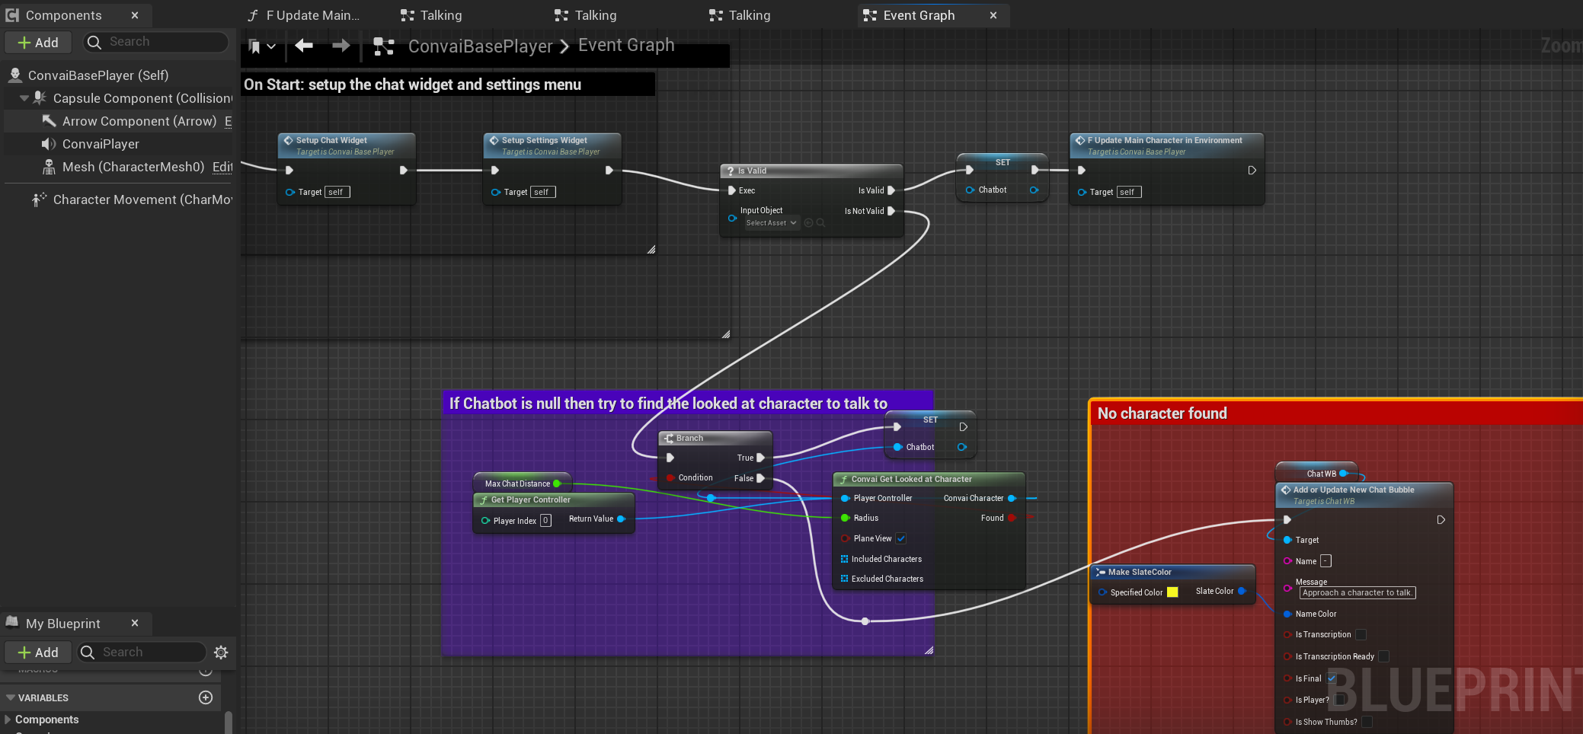Click the Is Not Valid exec pin
Image resolution: width=1583 pixels, height=734 pixels.
pos(891,211)
